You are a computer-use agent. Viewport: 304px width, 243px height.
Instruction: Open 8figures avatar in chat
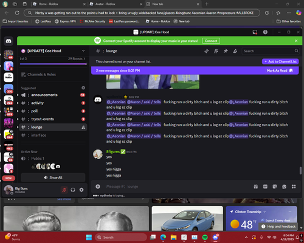[98, 154]
